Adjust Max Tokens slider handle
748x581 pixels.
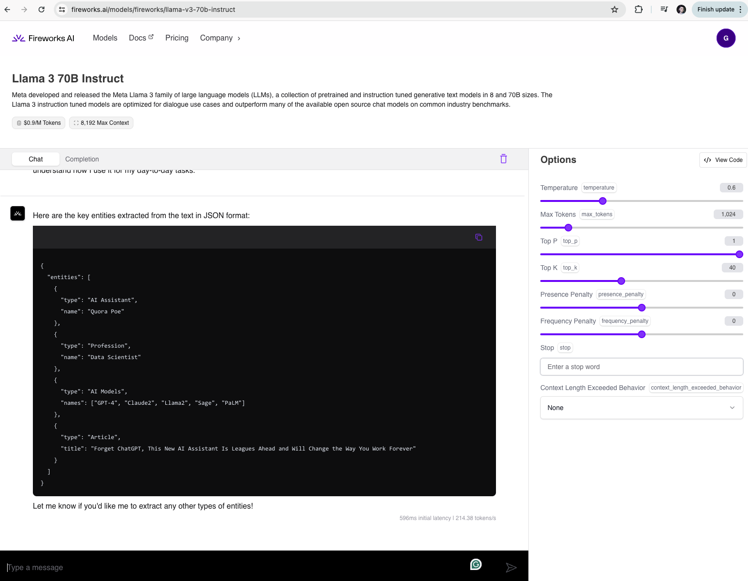[x=568, y=228]
